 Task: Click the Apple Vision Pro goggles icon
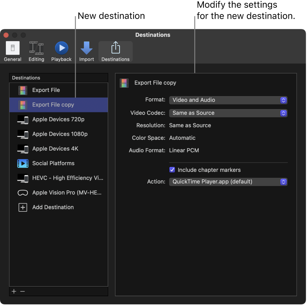[23, 192]
